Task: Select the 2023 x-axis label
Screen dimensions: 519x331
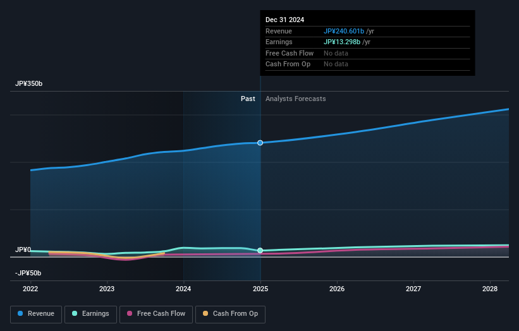Action: pos(107,289)
